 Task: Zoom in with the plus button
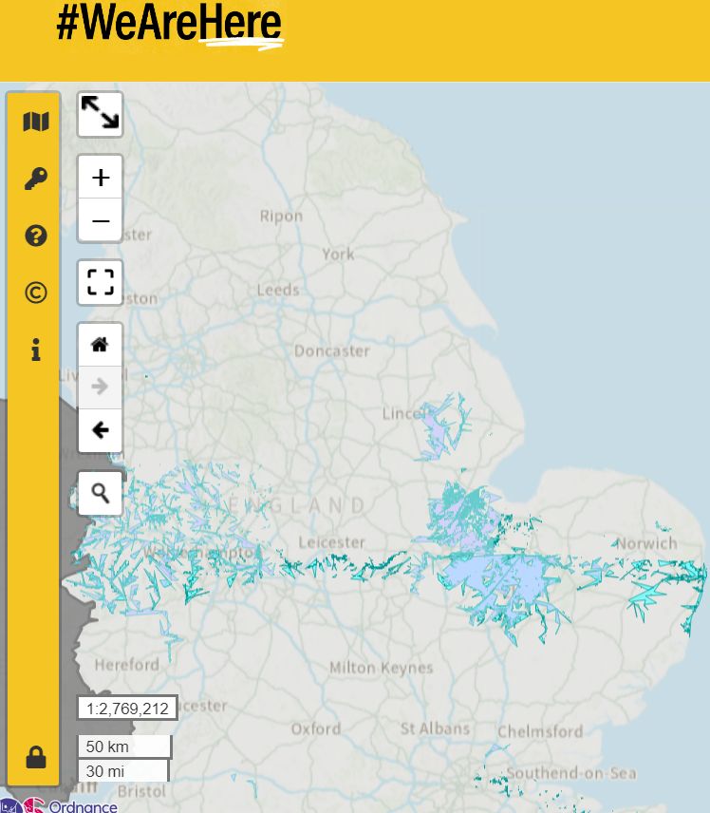click(100, 178)
